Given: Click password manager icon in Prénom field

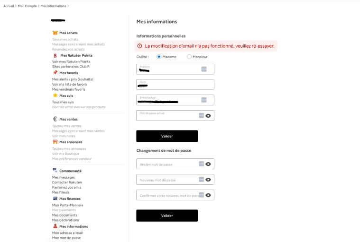Looking at the screenshot, I should (204, 69).
